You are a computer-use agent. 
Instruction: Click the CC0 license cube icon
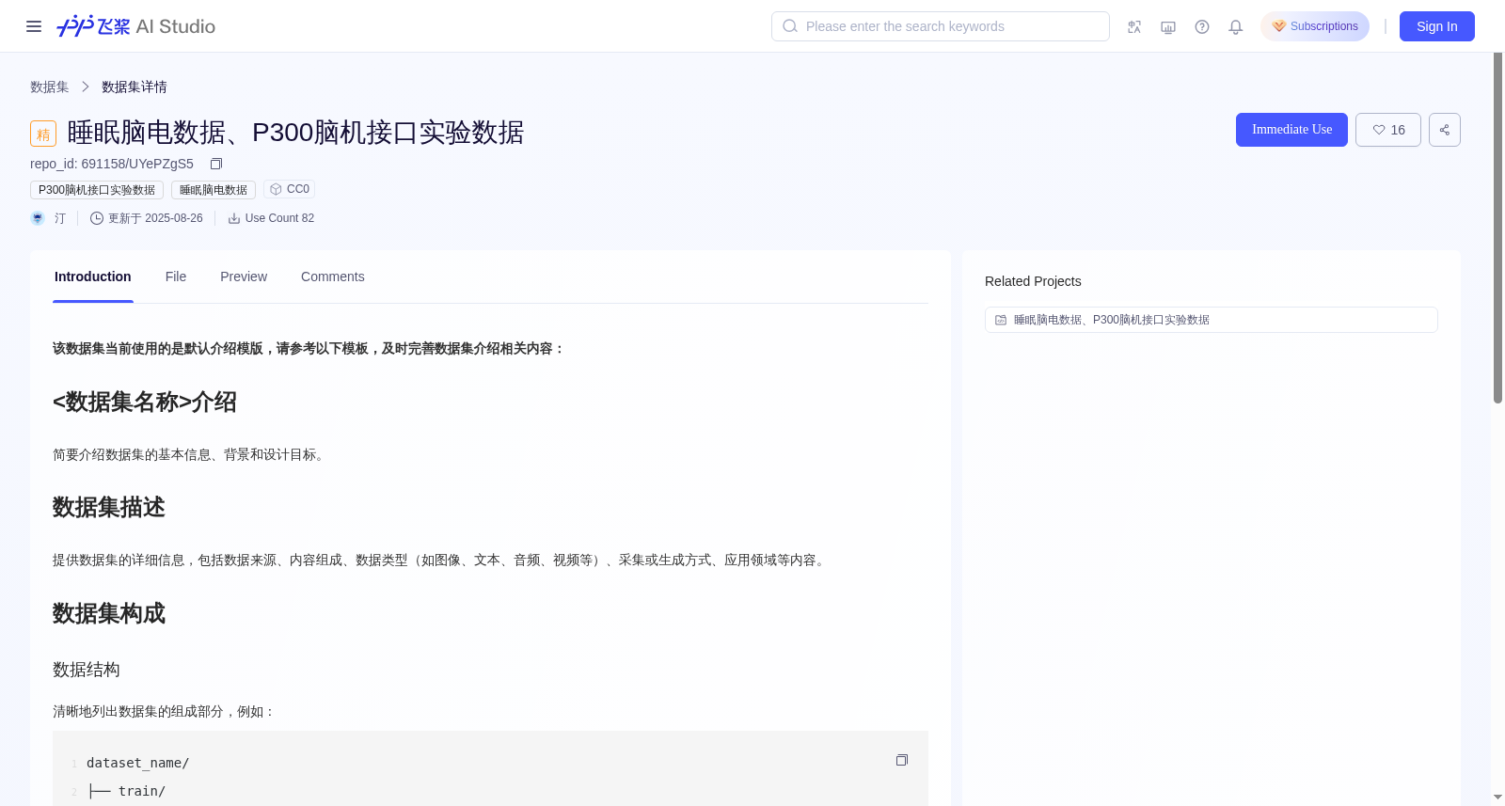276,189
